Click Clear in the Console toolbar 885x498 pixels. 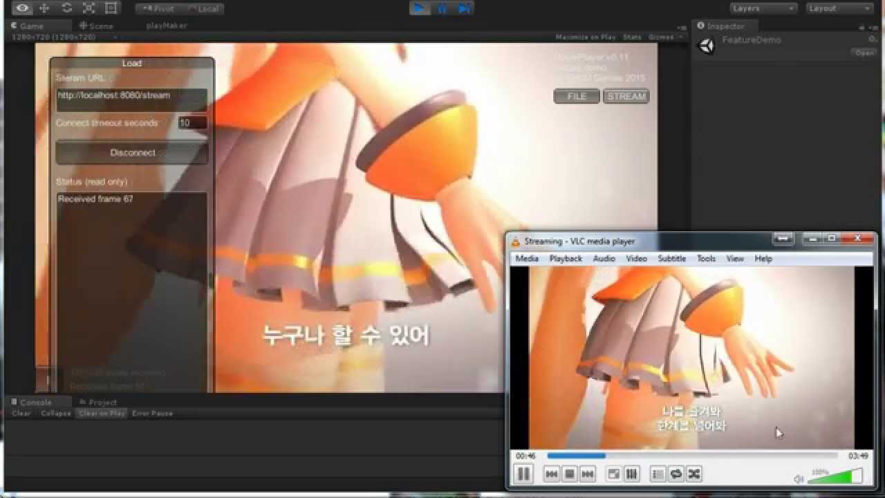click(21, 413)
